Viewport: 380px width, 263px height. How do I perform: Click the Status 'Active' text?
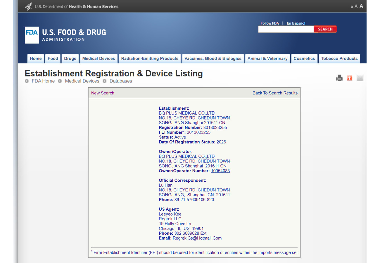pos(180,137)
